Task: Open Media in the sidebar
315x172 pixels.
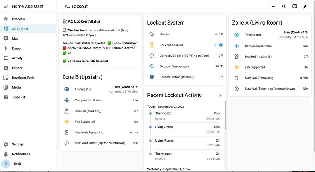Action: pyautogui.click(x=28, y=87)
